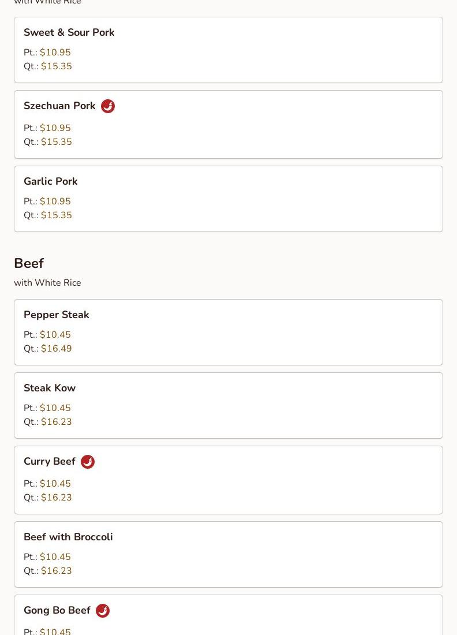Open the Beef with Broccoli item

coord(228,554)
